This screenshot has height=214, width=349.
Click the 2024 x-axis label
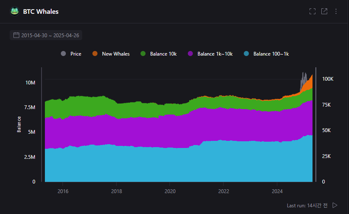tap(277, 191)
